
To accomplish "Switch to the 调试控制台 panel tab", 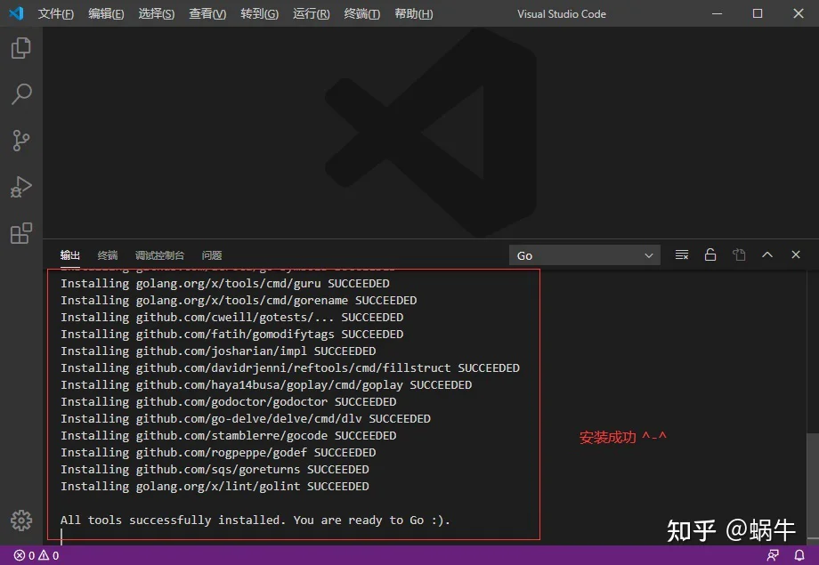I will point(160,255).
